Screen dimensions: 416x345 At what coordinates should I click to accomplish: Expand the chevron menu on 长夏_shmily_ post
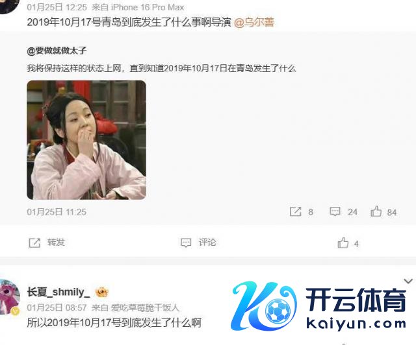[x=408, y=281]
